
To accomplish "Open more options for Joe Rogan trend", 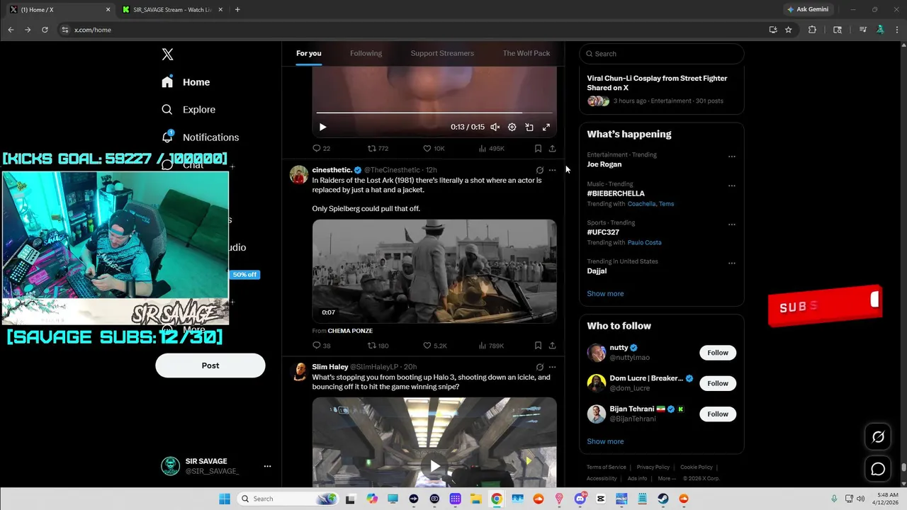I will (x=732, y=157).
